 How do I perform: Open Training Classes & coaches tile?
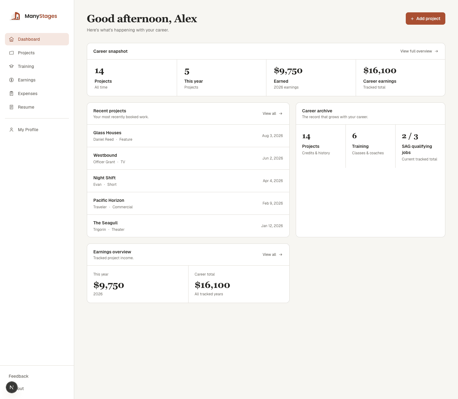(x=371, y=146)
